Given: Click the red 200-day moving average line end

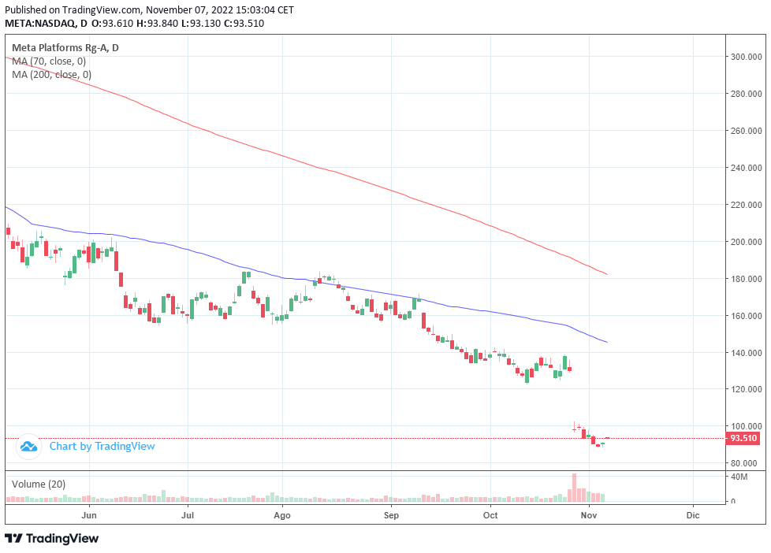Looking at the screenshot, I should tap(606, 274).
